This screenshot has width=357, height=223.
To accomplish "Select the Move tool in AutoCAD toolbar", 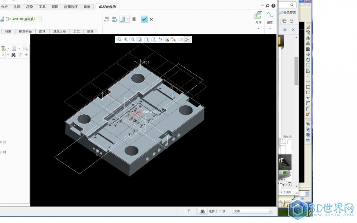I will [308, 54].
